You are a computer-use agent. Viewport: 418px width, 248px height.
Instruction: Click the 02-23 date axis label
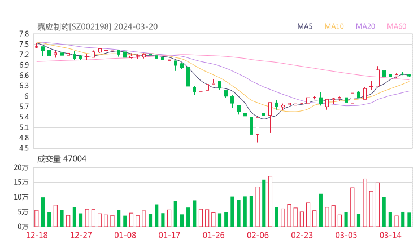(x=302, y=235)
